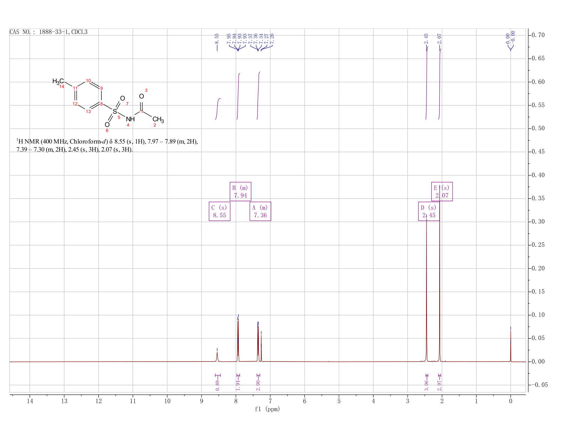
Task: Click the 2.00 integral value label
Action: tap(258, 385)
